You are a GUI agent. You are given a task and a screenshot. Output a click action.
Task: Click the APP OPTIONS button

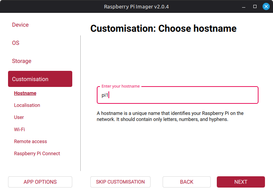pos(40,182)
